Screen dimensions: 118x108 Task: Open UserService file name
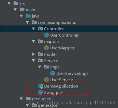[62, 80]
